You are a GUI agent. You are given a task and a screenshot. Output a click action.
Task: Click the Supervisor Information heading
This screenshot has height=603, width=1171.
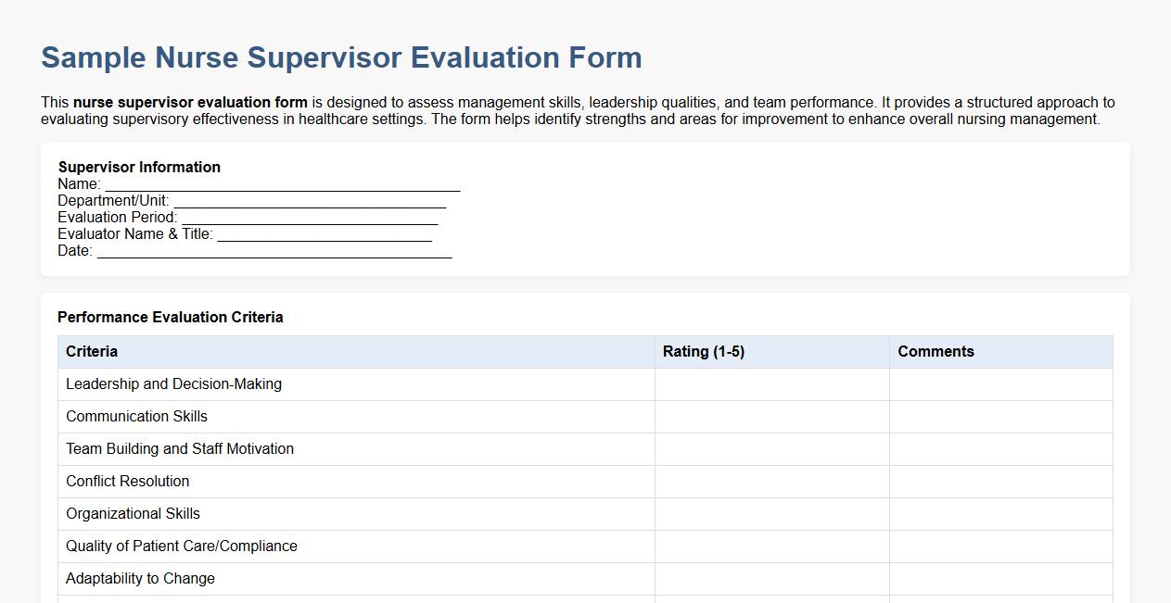point(139,167)
